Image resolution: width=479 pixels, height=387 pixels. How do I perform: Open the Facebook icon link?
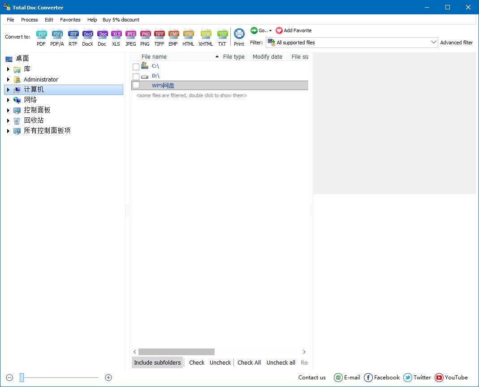pyautogui.click(x=368, y=378)
